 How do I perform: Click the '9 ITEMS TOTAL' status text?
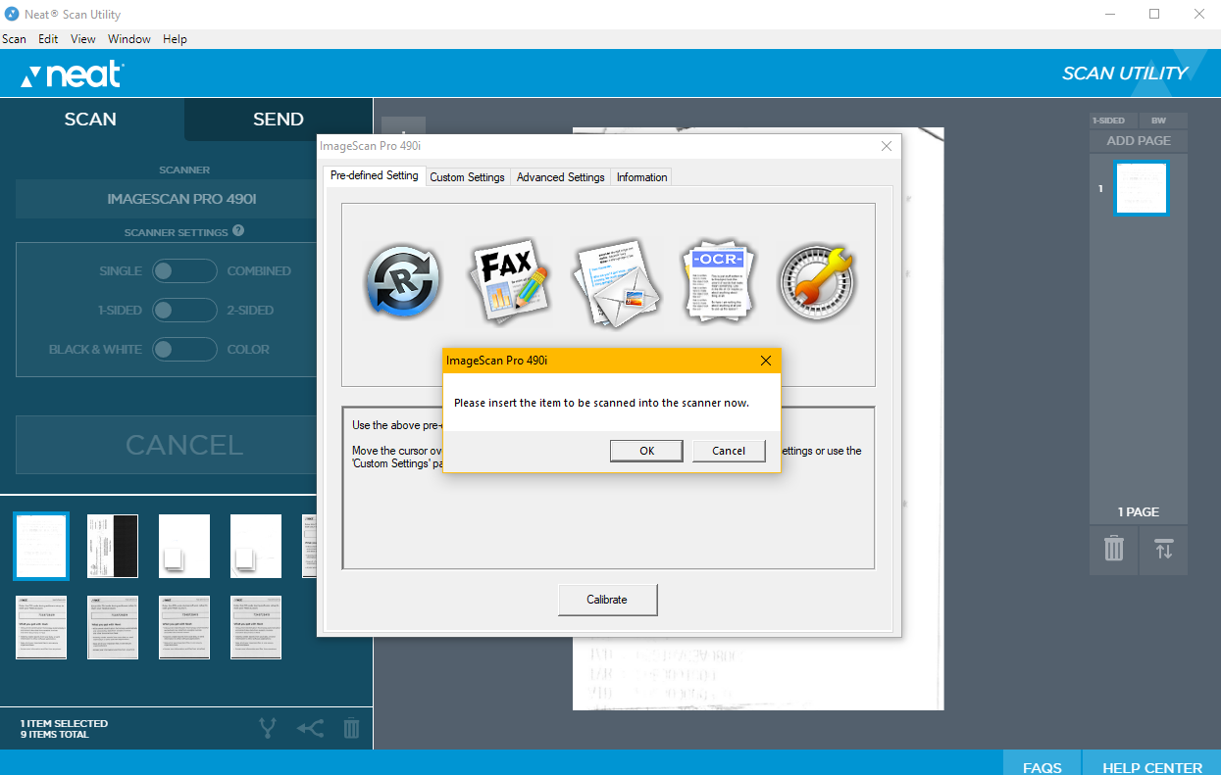(54, 735)
